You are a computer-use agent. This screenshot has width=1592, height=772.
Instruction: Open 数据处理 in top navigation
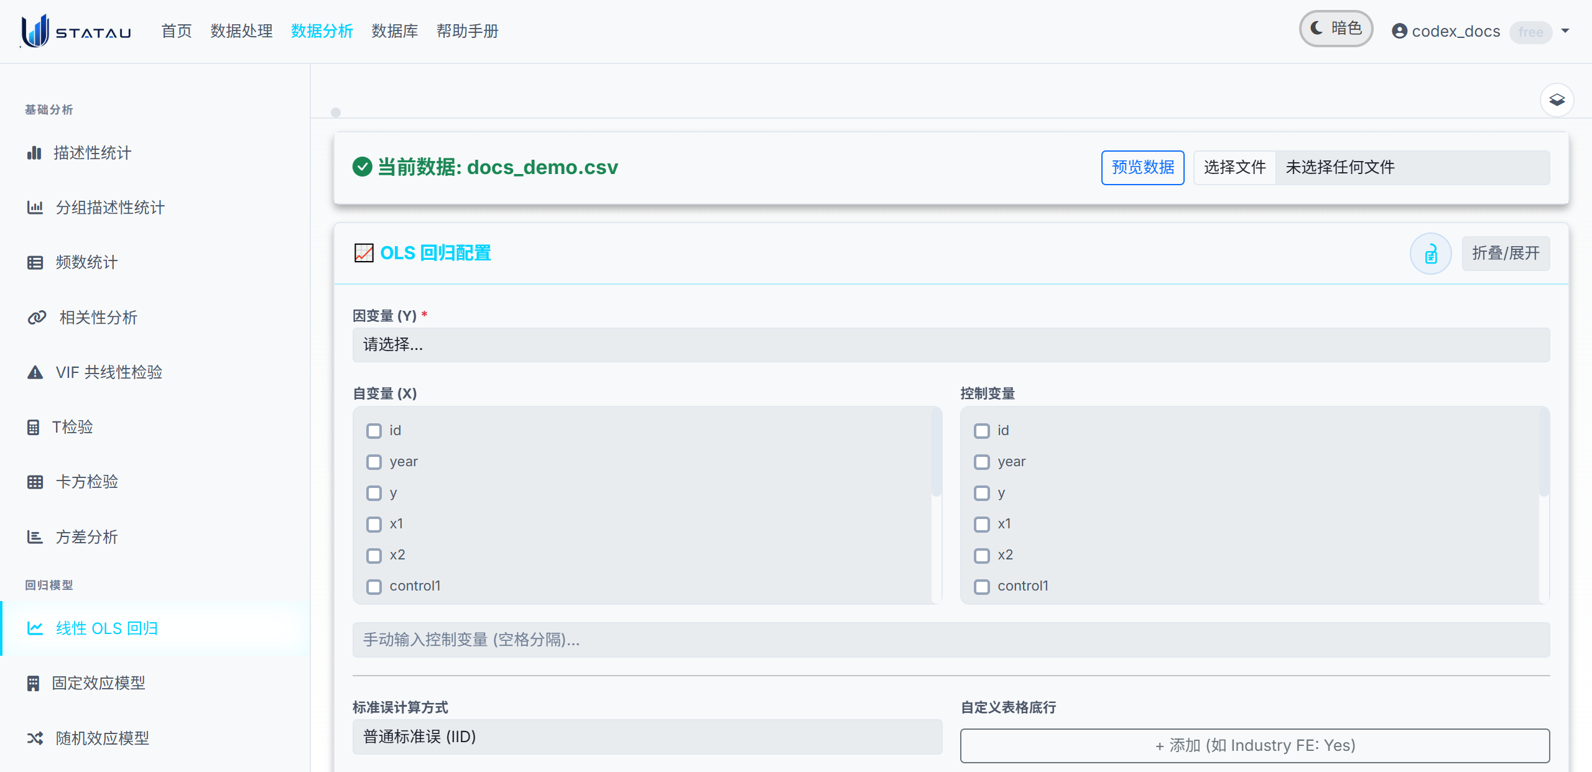(x=241, y=31)
